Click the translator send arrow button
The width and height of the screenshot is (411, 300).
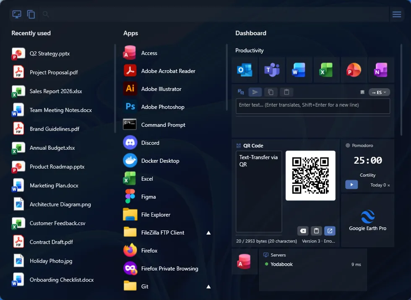pos(255,92)
